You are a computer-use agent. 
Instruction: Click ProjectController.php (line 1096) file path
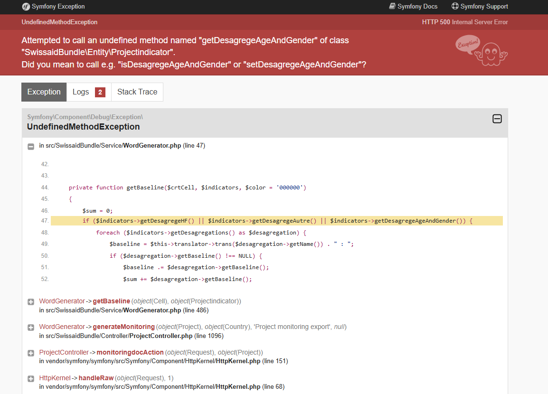pyautogui.click(x=132, y=336)
